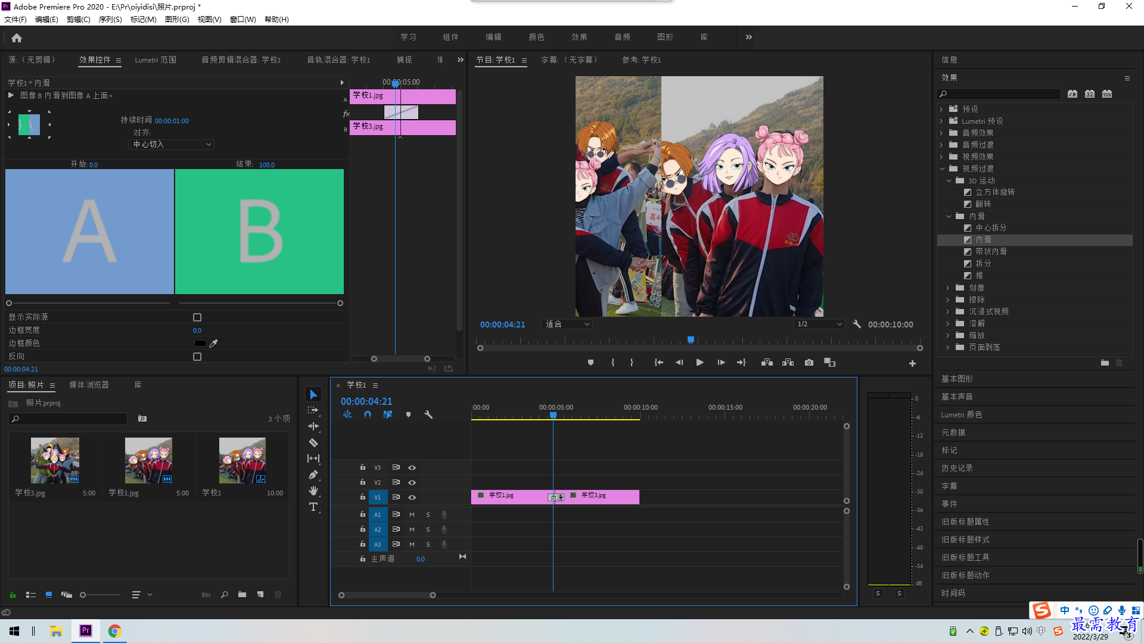Toggle V3 track output eye
This screenshot has height=643, width=1144.
coord(412,467)
